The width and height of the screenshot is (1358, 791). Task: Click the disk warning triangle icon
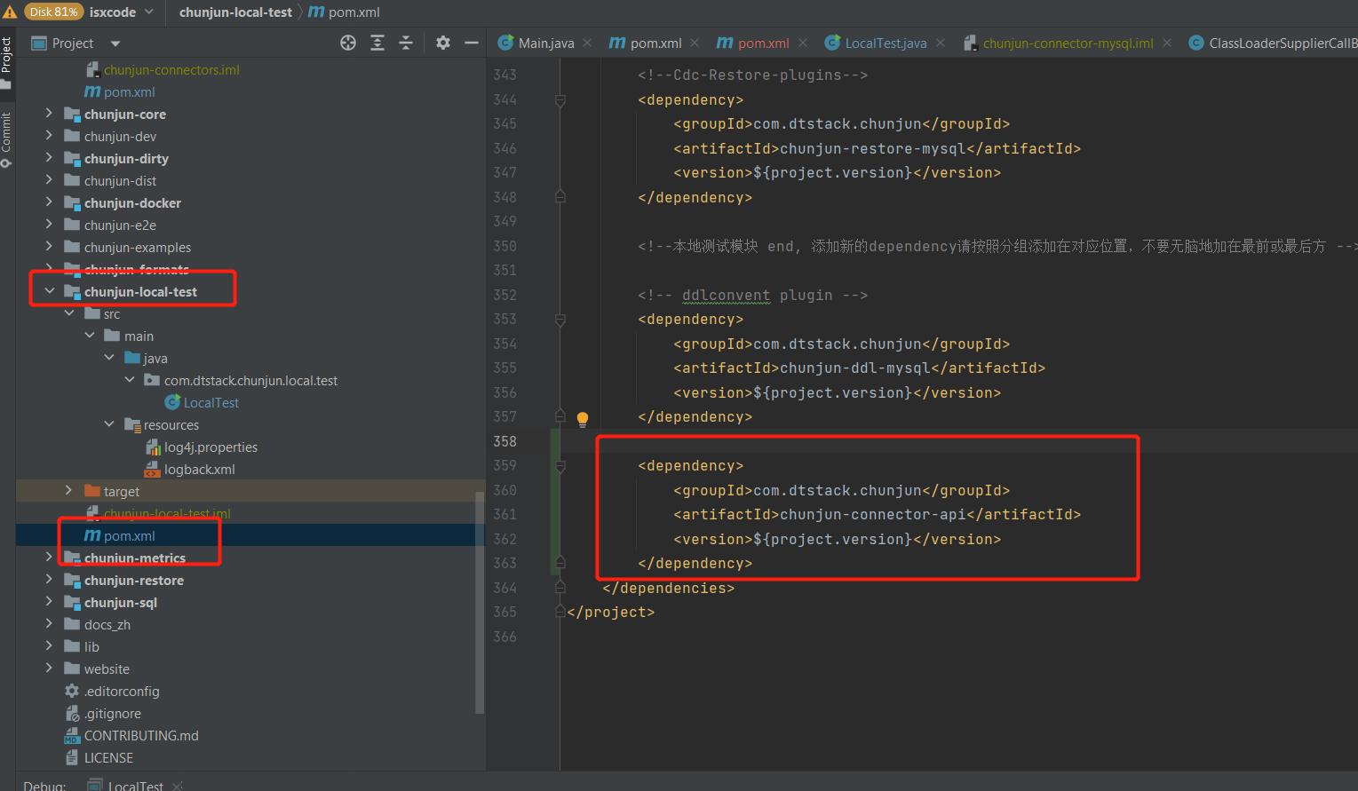point(10,12)
